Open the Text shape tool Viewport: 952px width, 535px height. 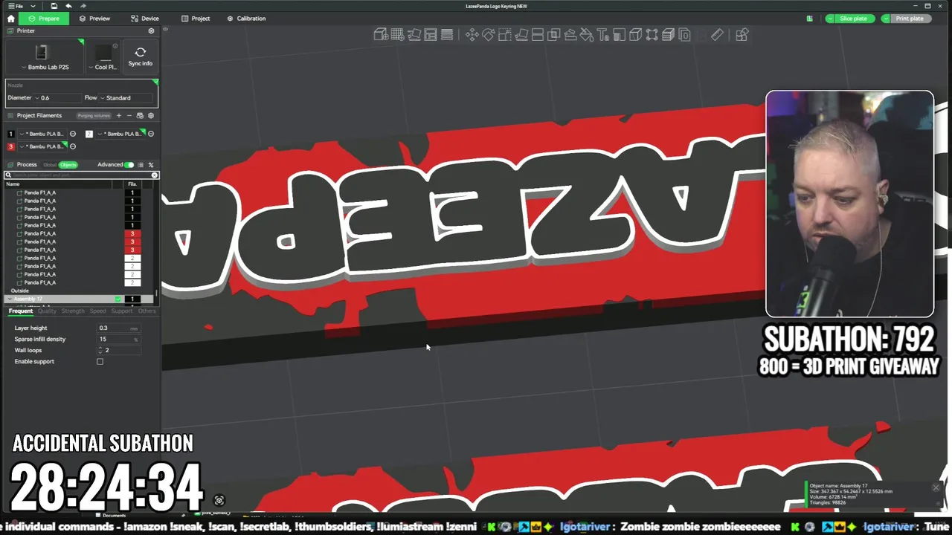602,35
